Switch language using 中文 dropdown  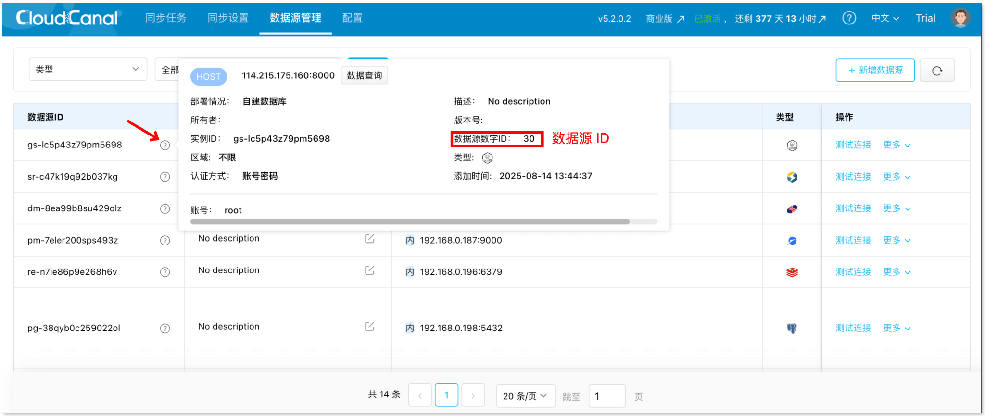tap(885, 18)
